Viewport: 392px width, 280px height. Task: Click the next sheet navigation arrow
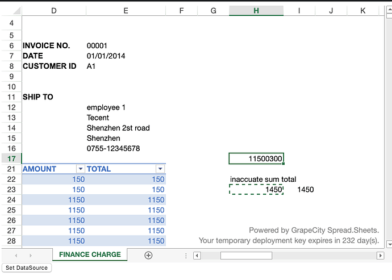(x=31, y=256)
